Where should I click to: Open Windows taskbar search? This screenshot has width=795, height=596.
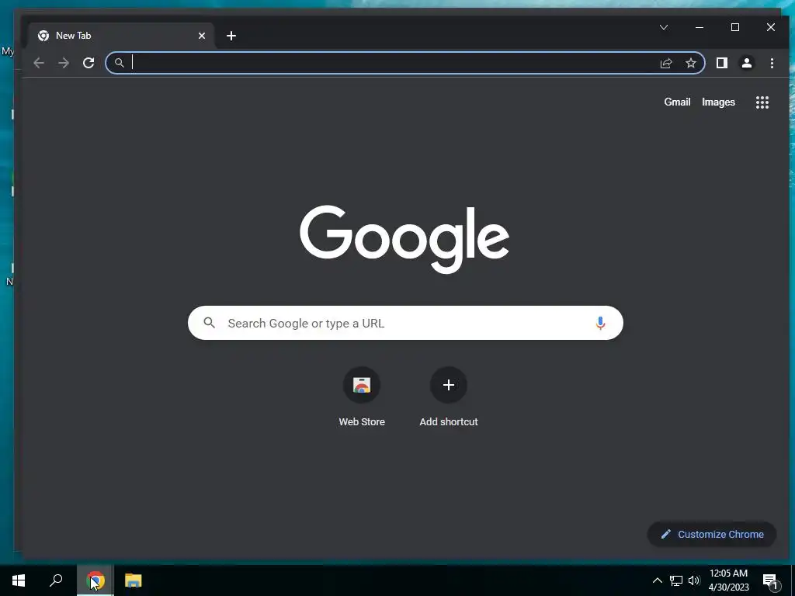click(56, 580)
